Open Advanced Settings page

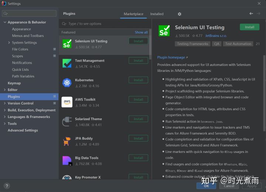click(23, 130)
